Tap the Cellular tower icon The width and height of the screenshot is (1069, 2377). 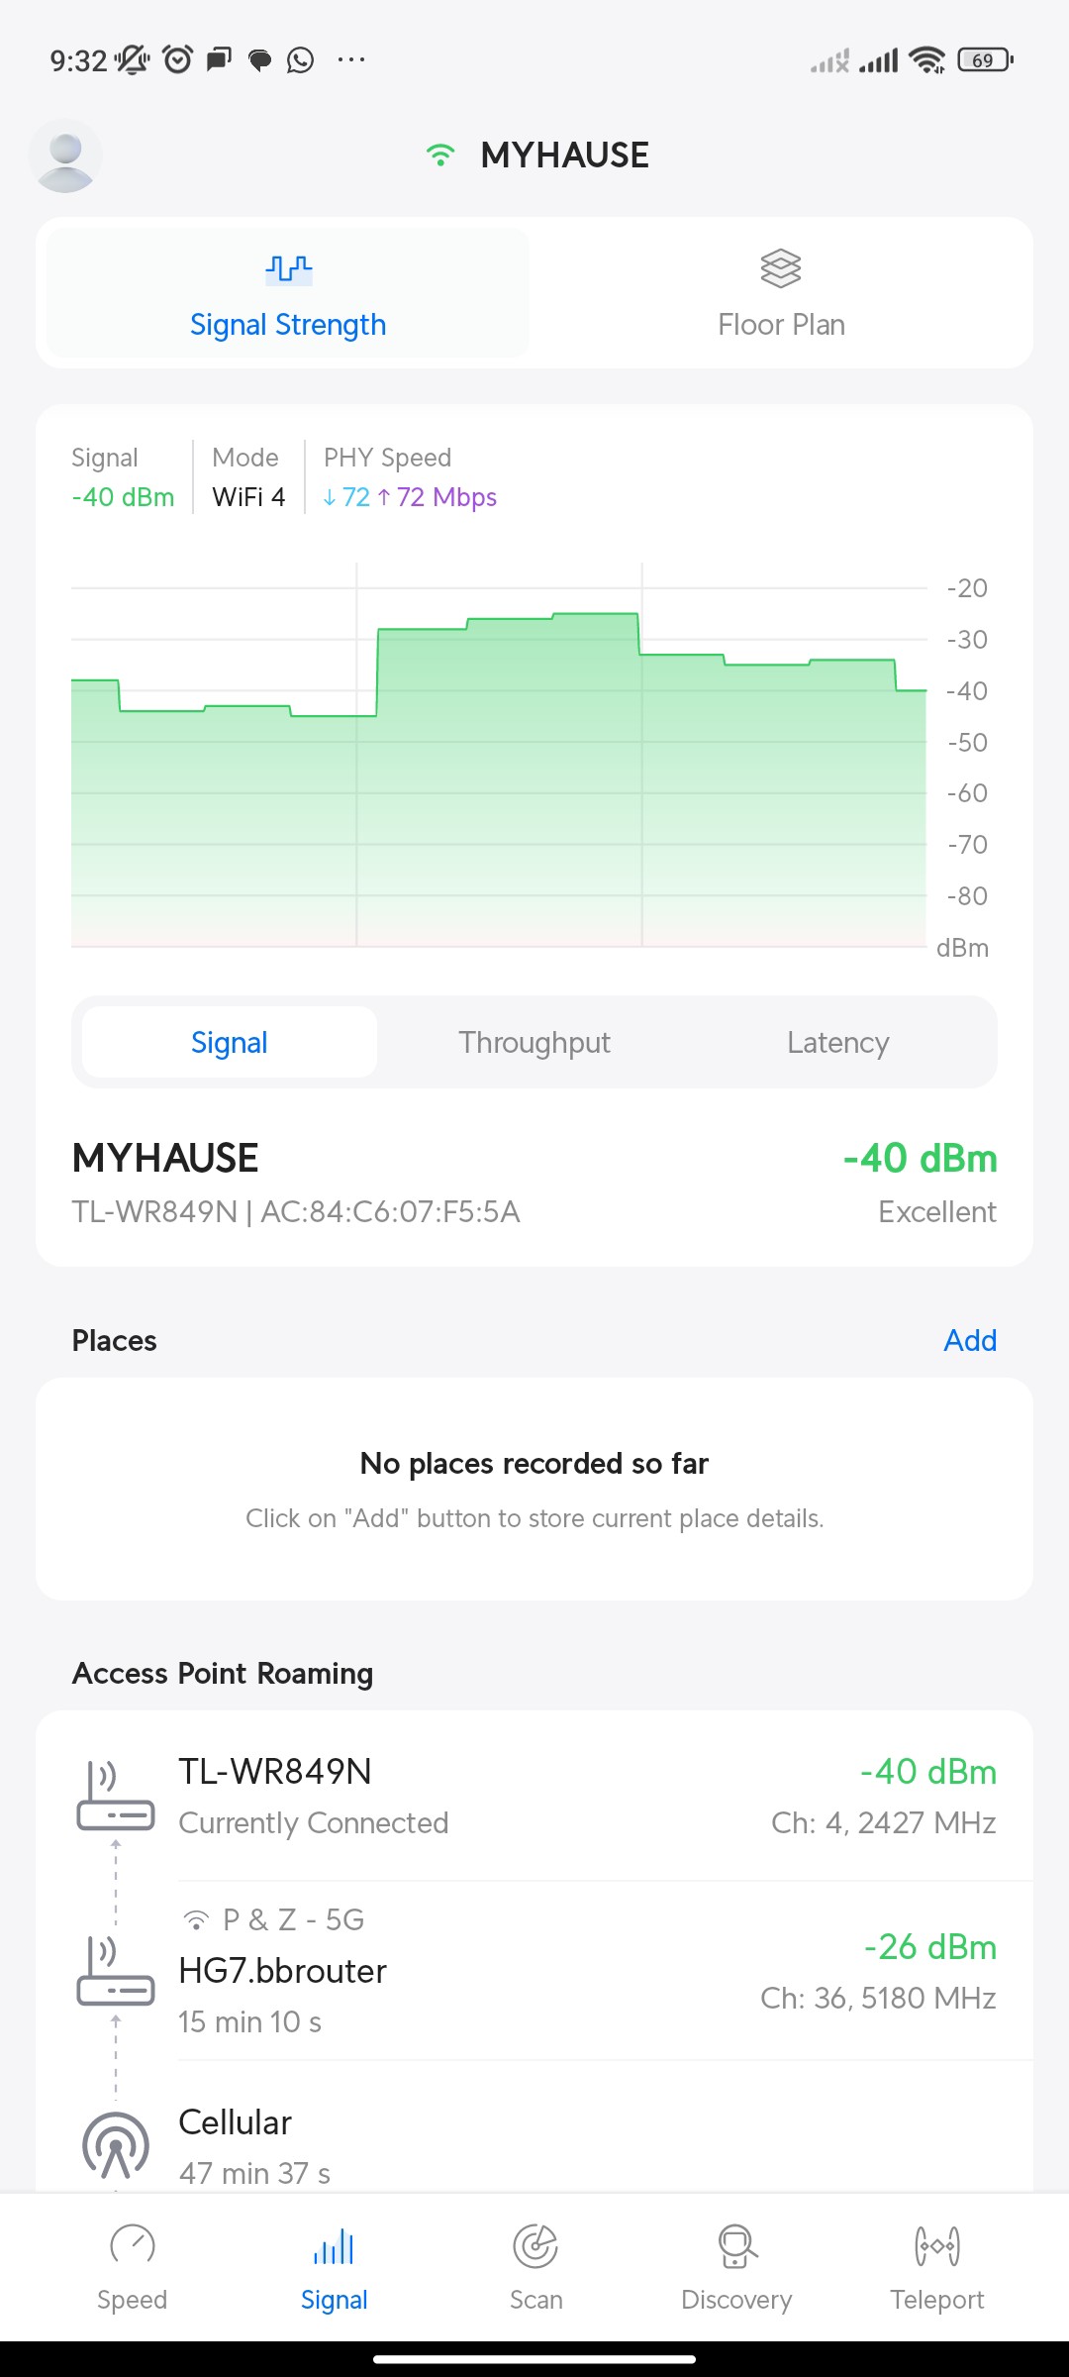click(116, 2145)
